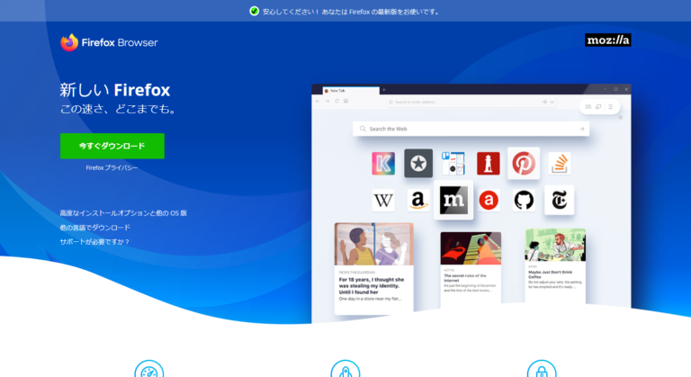
Task: Click the padlock feature icon
Action: [x=542, y=369]
